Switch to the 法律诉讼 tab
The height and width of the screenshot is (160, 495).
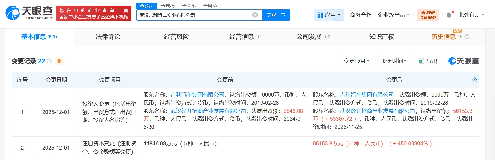(x=108, y=37)
